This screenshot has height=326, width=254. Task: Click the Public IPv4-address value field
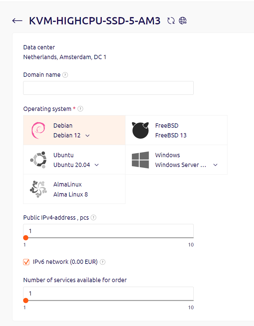pos(108,231)
